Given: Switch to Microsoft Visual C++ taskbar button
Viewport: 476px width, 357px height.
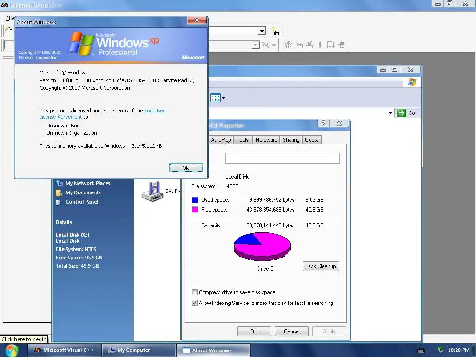Looking at the screenshot, I should pos(65,350).
